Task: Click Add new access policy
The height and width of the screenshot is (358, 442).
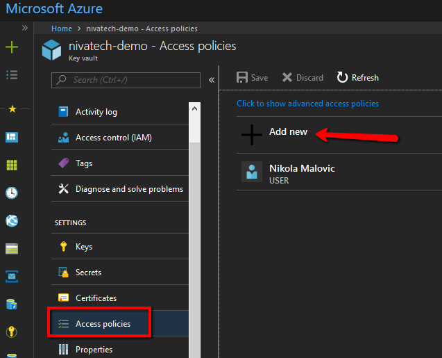Action: click(288, 132)
